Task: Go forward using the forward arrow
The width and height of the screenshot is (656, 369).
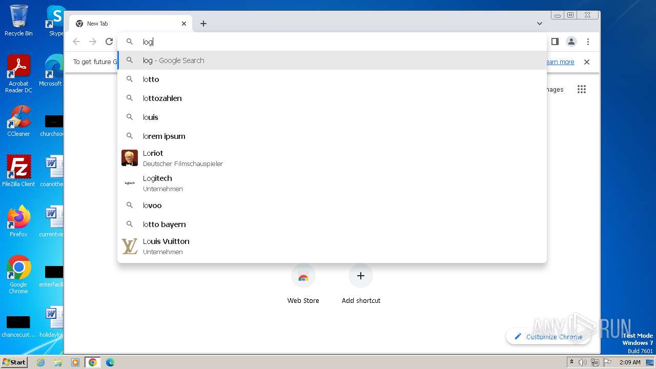Action: coord(93,42)
